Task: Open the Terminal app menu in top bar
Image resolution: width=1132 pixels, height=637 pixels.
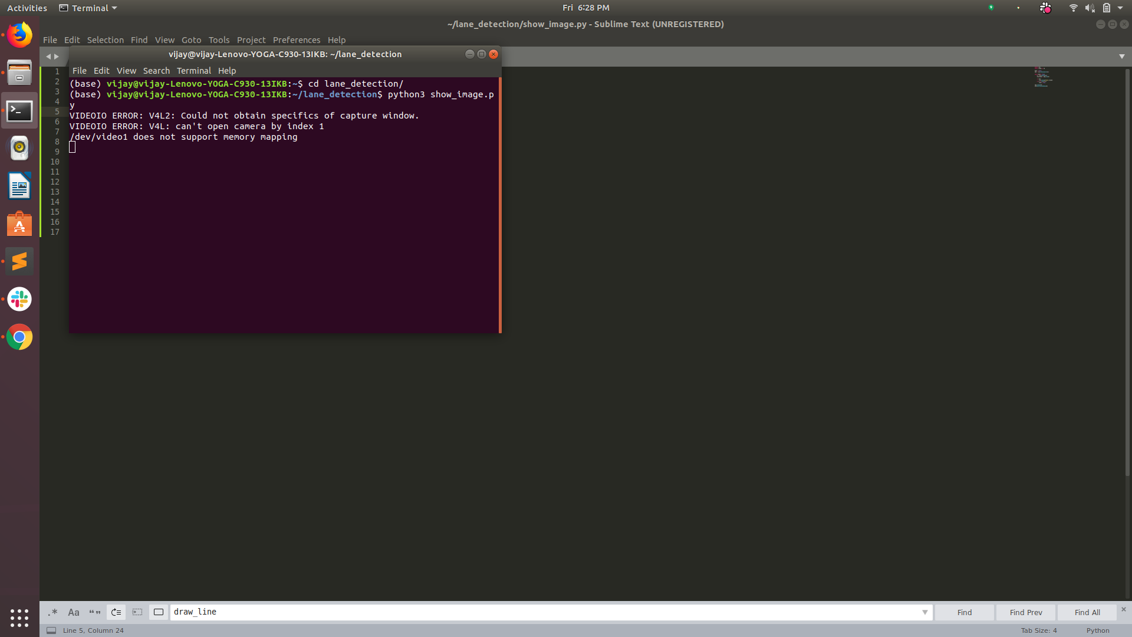Action: coord(88,8)
